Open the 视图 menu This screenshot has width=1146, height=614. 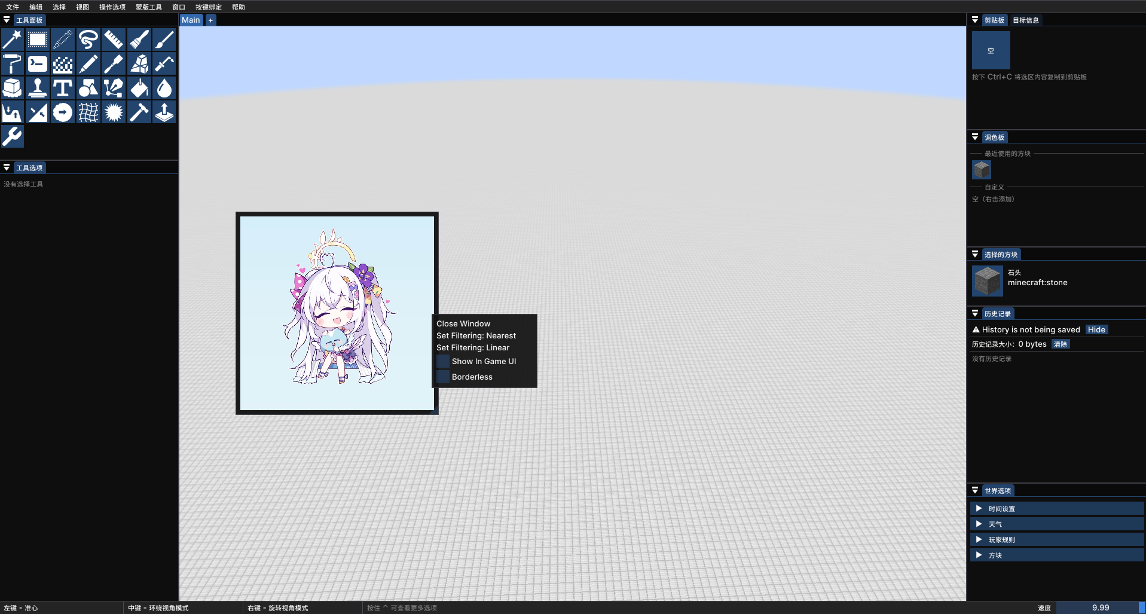click(x=82, y=7)
